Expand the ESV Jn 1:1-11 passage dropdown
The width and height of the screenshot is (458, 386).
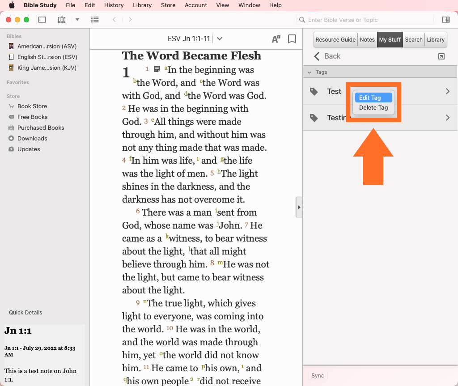pos(220,38)
